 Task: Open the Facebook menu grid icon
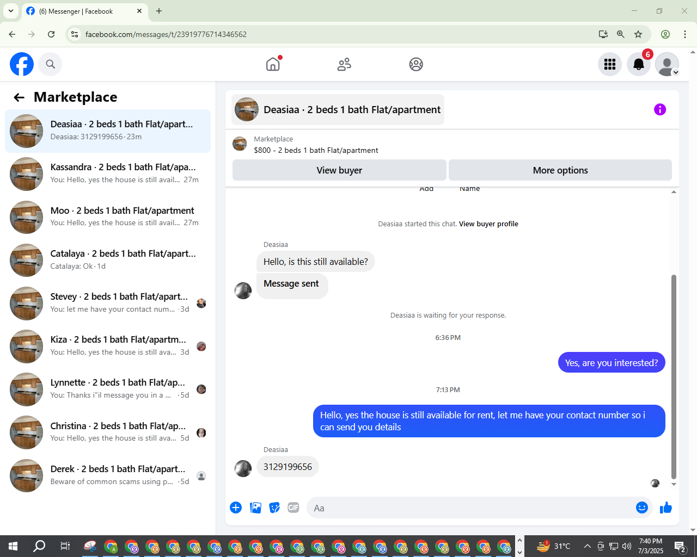point(610,64)
